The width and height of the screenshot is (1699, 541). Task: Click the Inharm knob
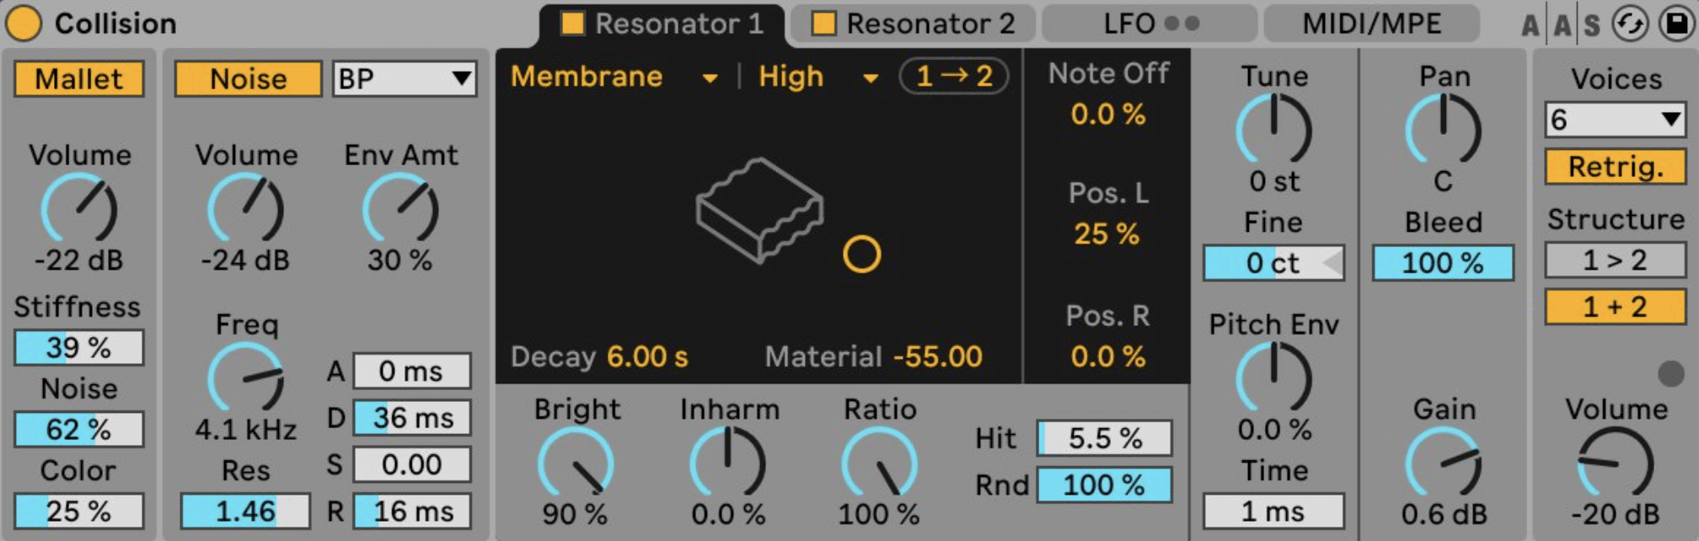(x=727, y=463)
